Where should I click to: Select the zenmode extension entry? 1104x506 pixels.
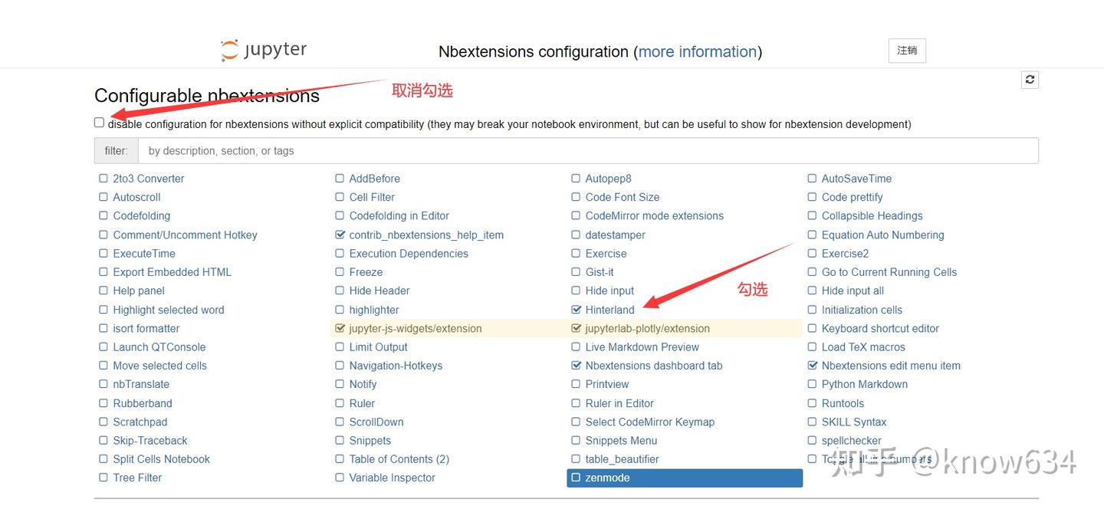pyautogui.click(x=607, y=478)
